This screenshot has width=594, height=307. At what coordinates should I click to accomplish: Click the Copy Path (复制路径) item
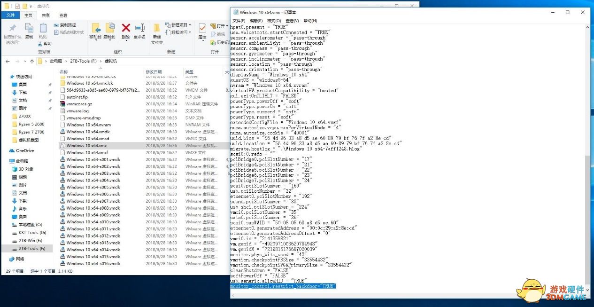click(65, 25)
